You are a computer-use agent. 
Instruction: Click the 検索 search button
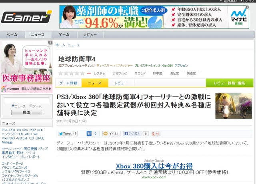point(27,112)
